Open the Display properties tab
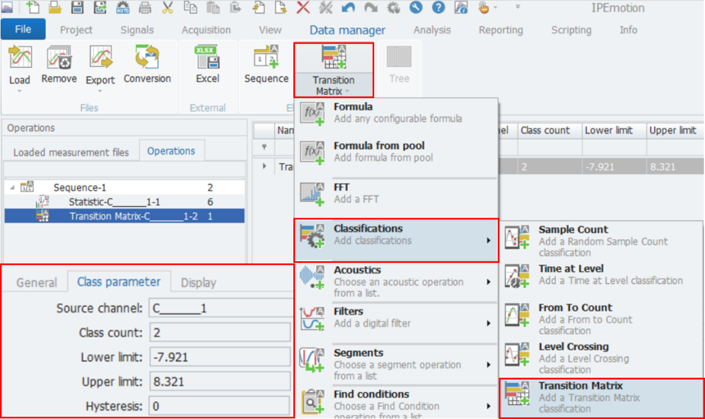The height and width of the screenshot is (419, 705). (198, 282)
